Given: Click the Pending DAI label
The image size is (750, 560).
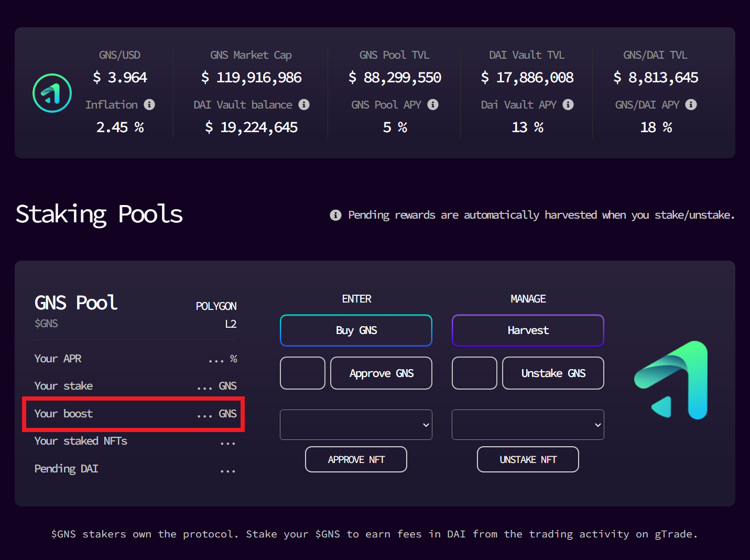Looking at the screenshot, I should point(67,469).
